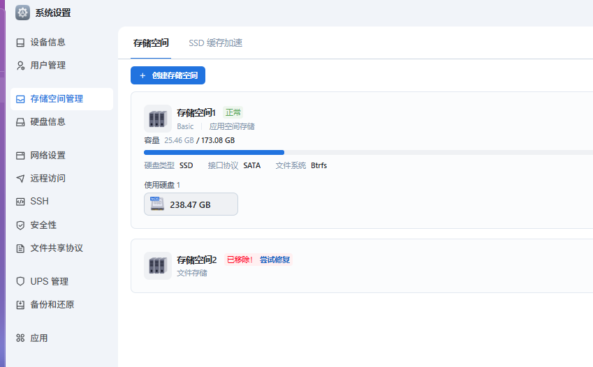Open the SSH settings entry
593x367 pixels.
pyautogui.click(x=61, y=202)
